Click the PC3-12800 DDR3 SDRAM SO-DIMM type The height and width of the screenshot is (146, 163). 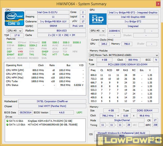click(x=128, y=64)
